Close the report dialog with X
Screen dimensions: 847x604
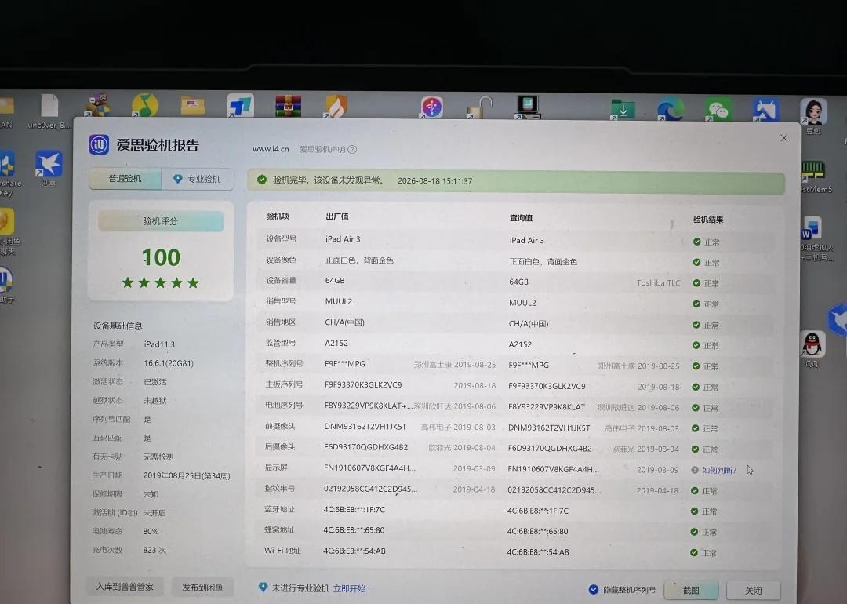coord(783,138)
